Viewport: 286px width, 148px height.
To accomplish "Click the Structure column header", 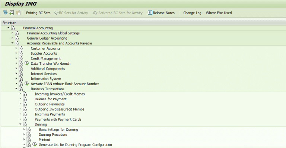I will point(9,23).
